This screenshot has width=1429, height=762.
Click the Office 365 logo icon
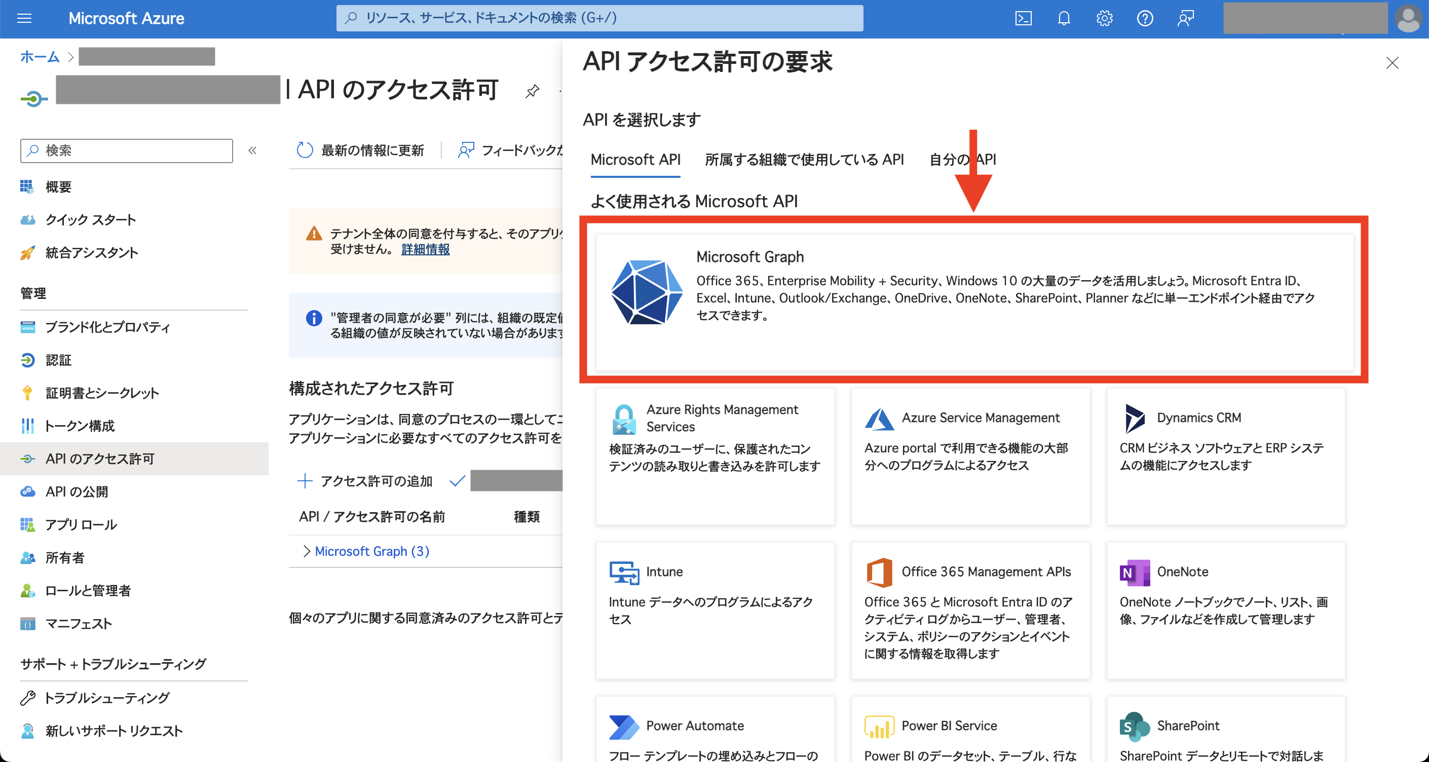pyautogui.click(x=879, y=573)
